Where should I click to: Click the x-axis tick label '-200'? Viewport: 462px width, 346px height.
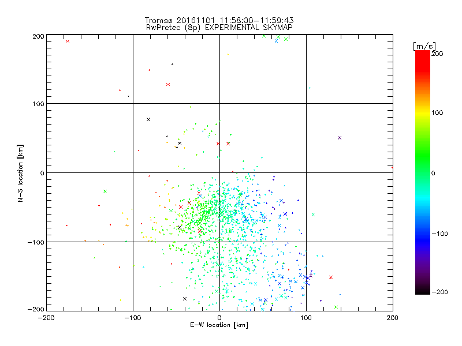46,318
